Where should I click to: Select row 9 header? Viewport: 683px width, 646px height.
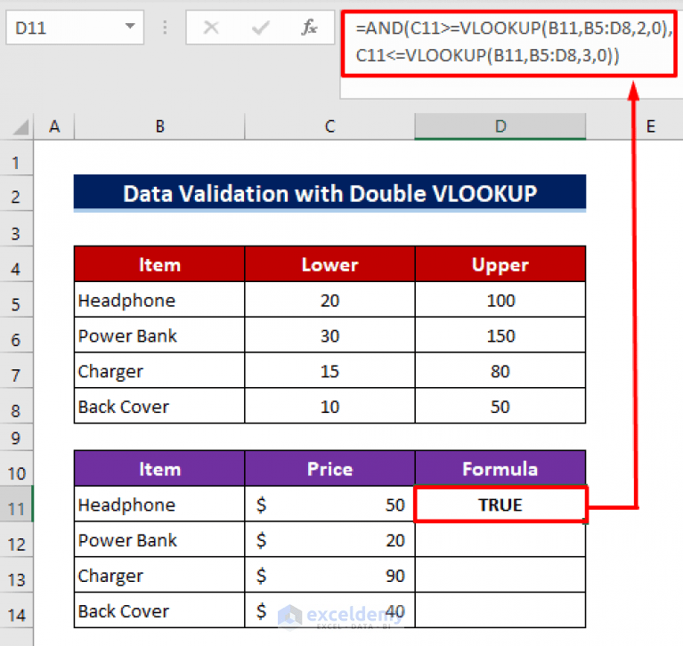(x=16, y=438)
